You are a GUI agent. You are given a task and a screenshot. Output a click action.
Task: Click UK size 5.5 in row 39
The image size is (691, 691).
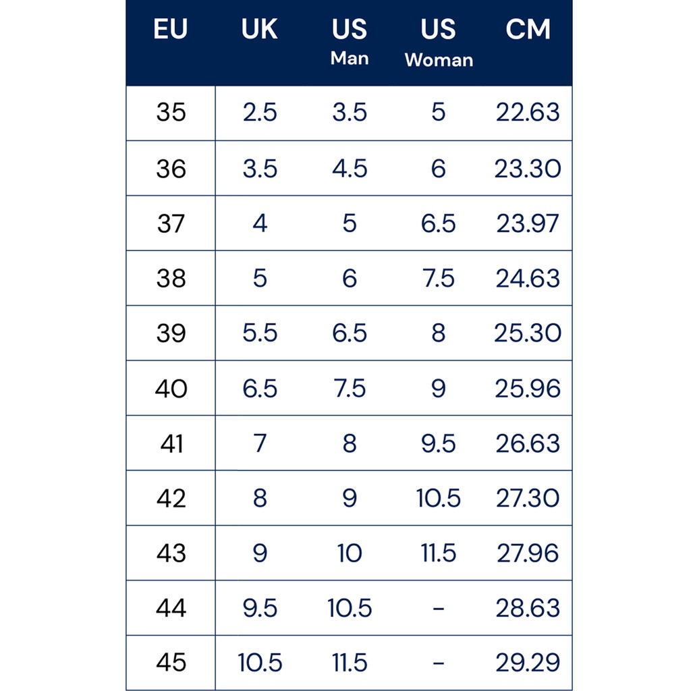pos(260,333)
